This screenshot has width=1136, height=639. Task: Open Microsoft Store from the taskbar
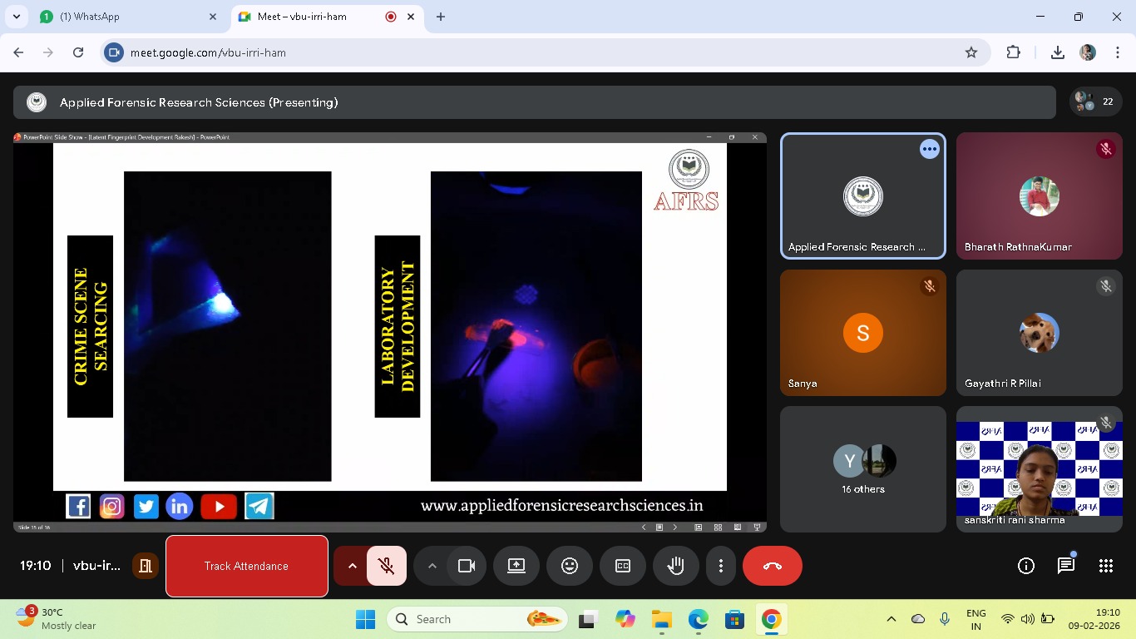pyautogui.click(x=734, y=619)
